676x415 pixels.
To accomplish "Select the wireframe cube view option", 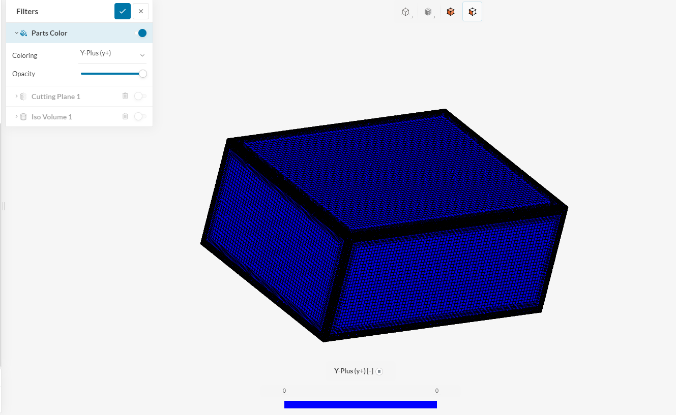I will point(406,12).
